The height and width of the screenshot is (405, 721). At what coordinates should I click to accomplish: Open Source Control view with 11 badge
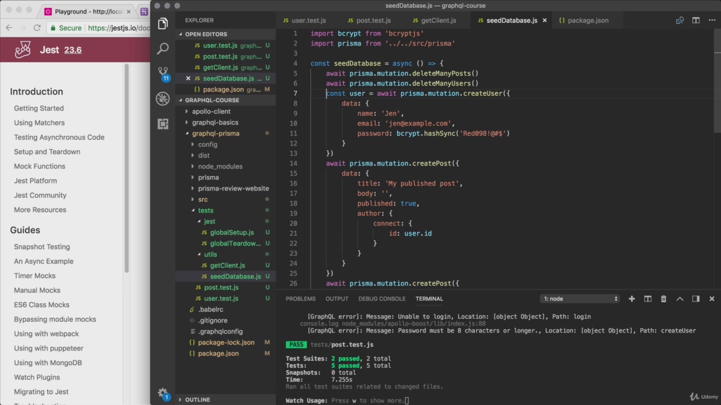coord(163,74)
